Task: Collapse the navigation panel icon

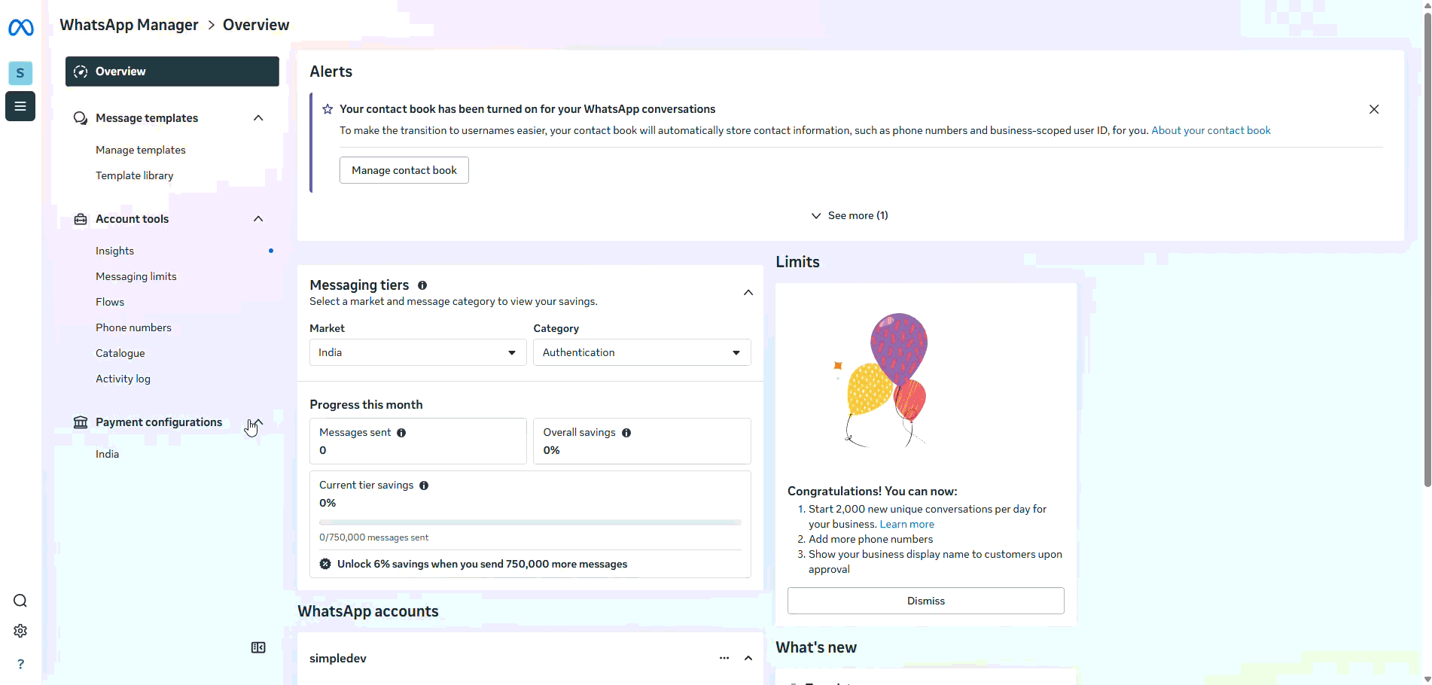Action: pyautogui.click(x=258, y=647)
